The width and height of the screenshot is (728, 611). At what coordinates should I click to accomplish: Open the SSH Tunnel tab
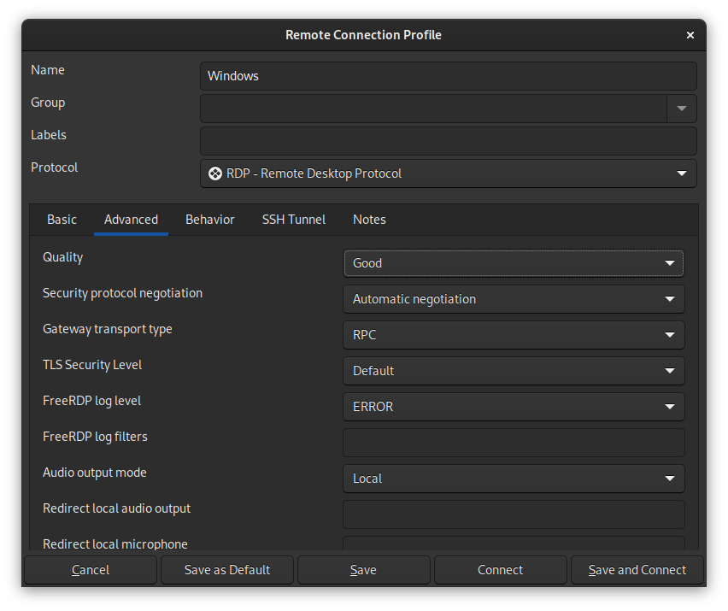[293, 220]
